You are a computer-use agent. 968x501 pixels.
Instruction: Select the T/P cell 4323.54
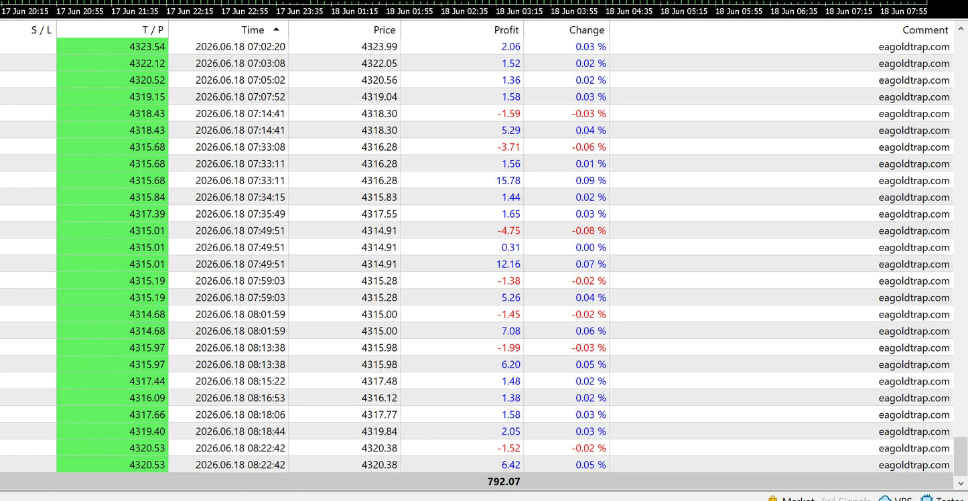point(113,46)
